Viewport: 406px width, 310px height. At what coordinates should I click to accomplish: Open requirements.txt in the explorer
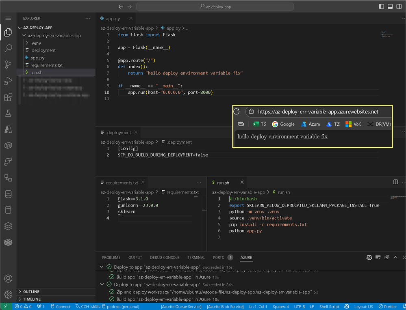click(x=46, y=65)
